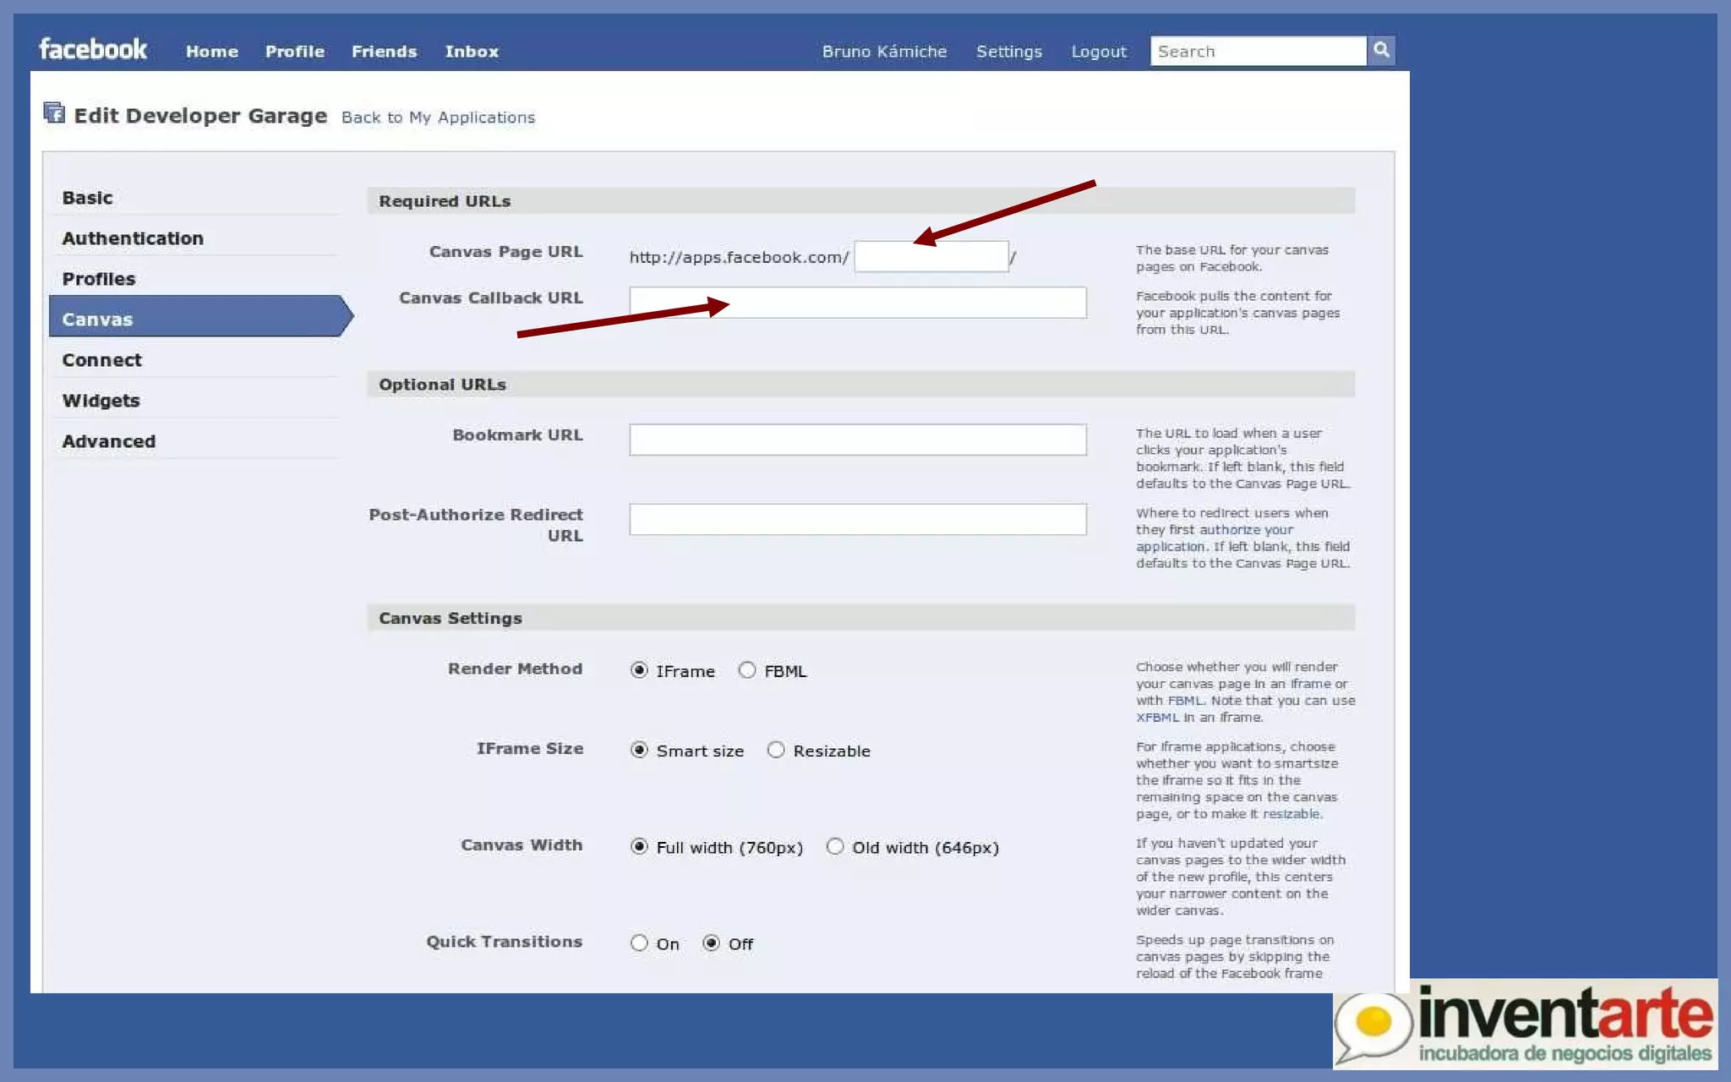Open Inbox from top navigation
The image size is (1731, 1082).
[x=472, y=52]
